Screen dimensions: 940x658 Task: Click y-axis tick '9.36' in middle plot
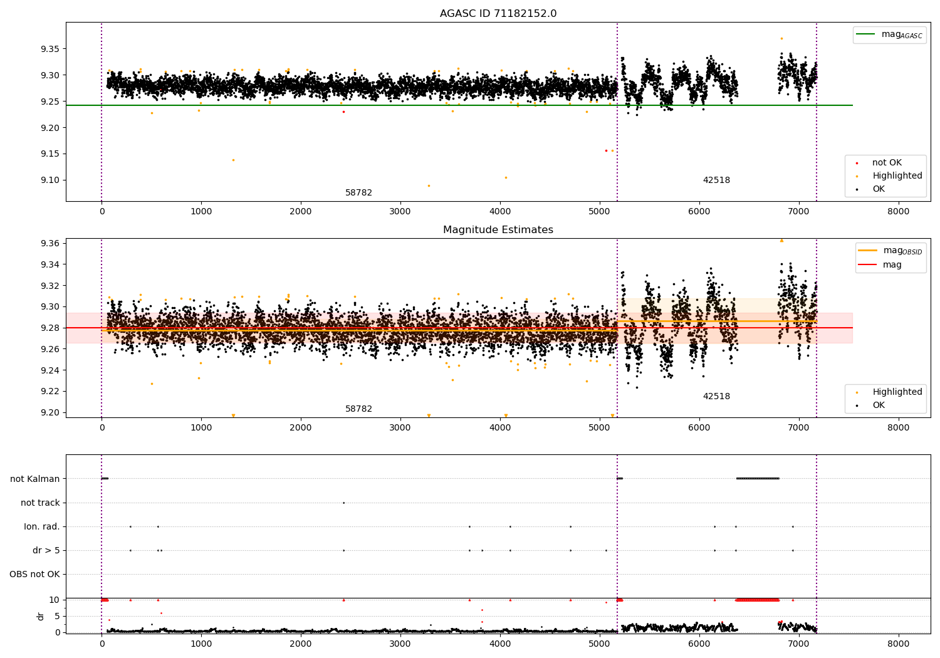pyautogui.click(x=50, y=243)
